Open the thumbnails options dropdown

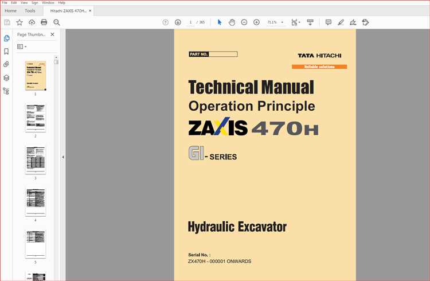22,46
